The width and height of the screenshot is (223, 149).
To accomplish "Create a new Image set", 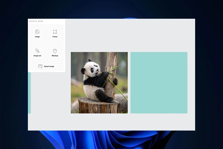I will pyautogui.click(x=37, y=53).
